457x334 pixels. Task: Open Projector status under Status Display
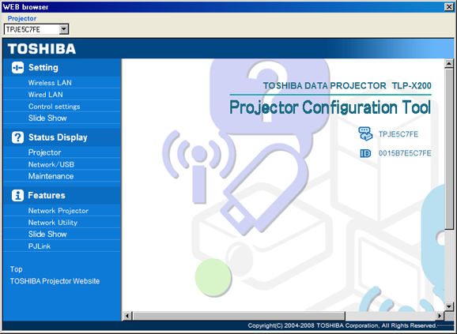(44, 152)
